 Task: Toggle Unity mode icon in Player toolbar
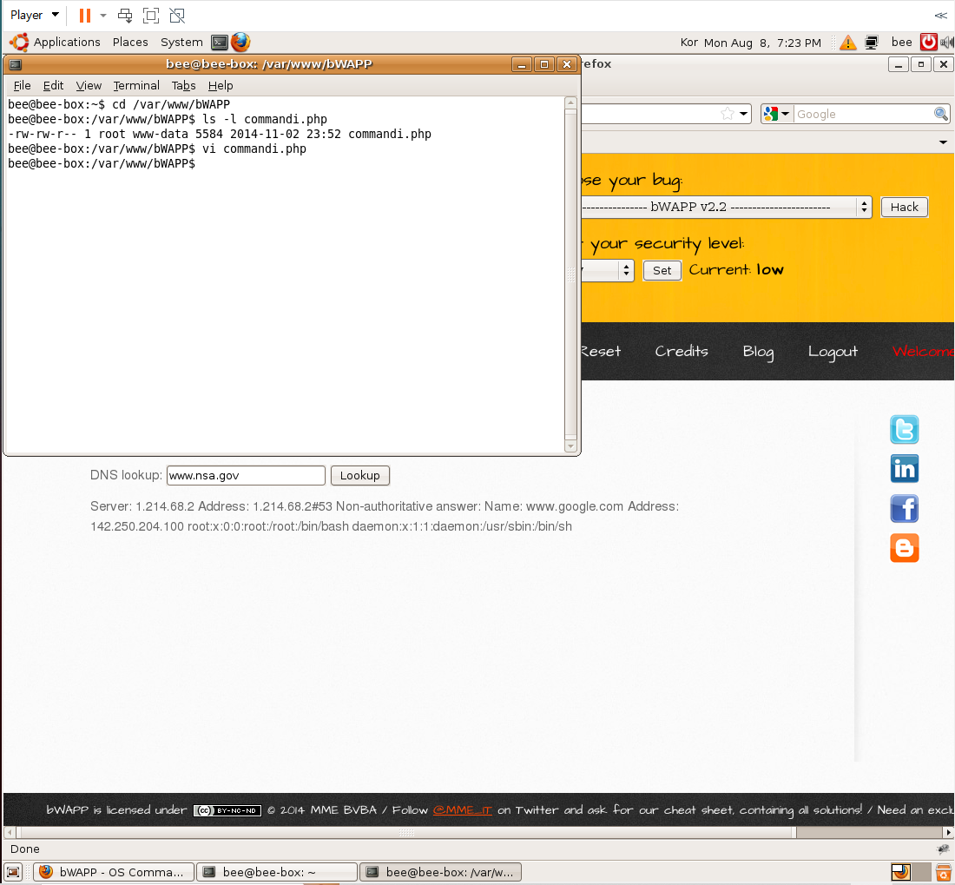point(177,16)
